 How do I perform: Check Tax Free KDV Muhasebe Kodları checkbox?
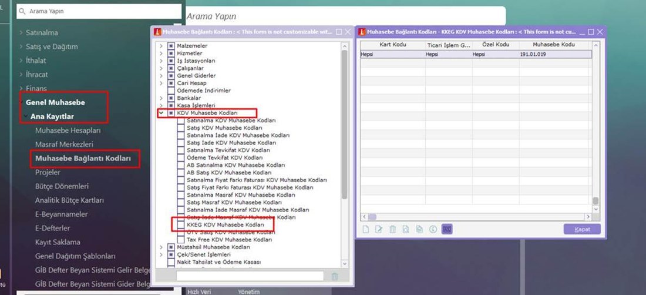[x=181, y=240]
